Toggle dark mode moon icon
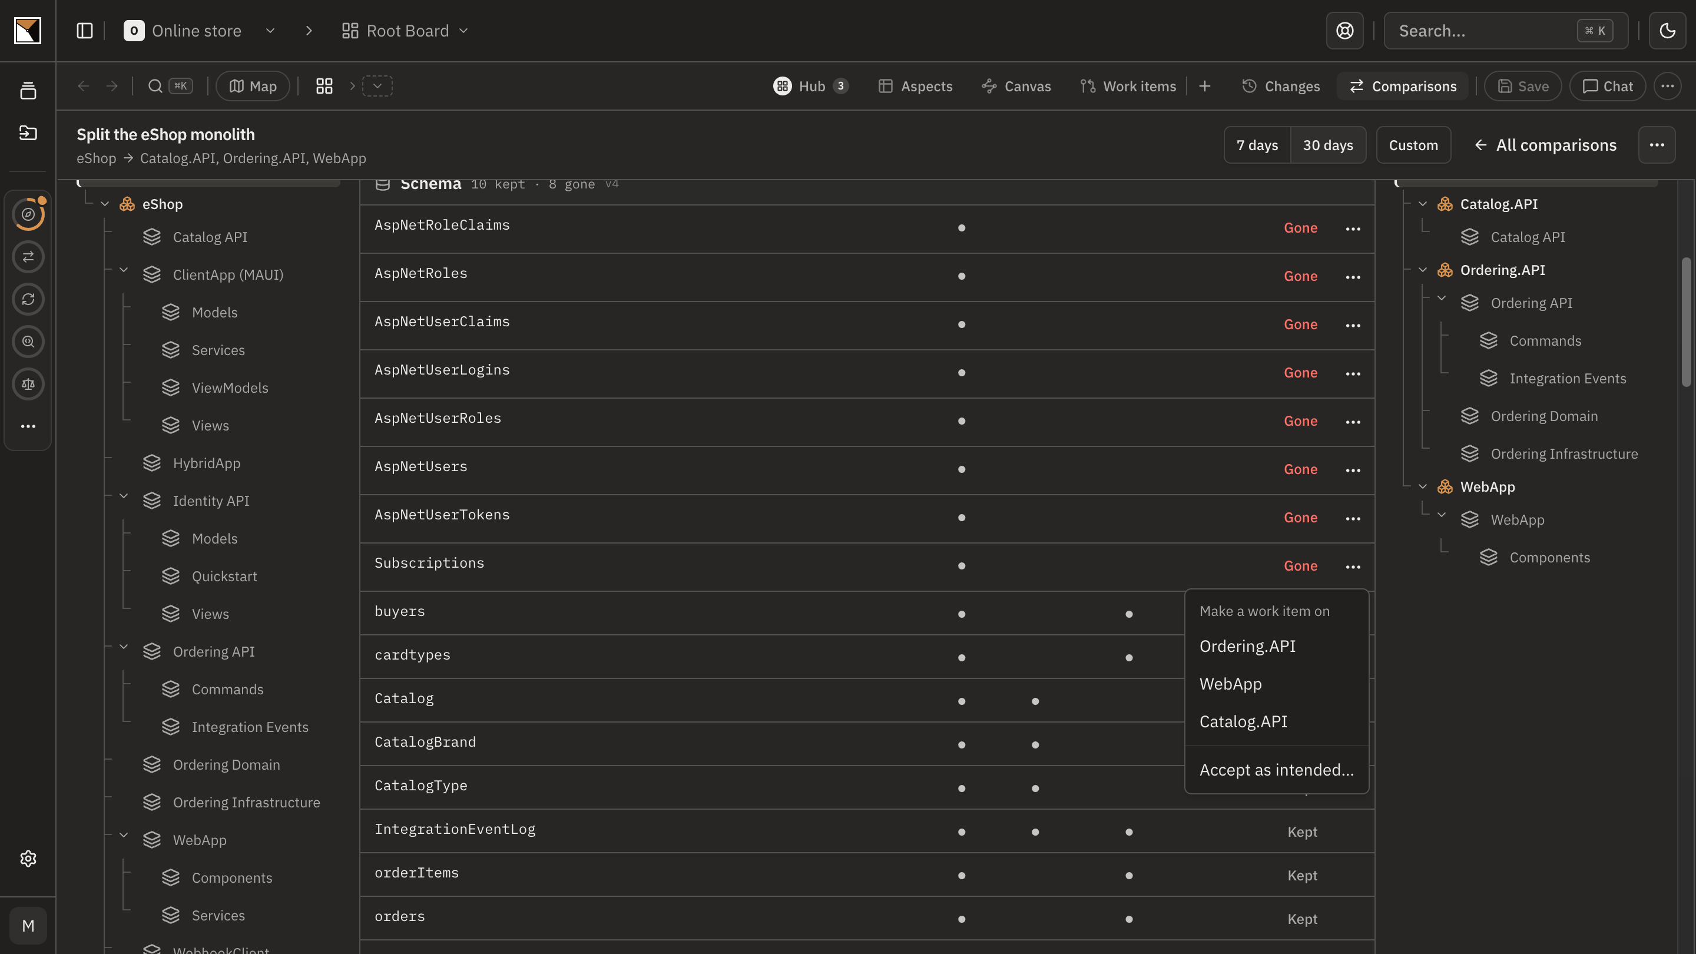This screenshot has width=1696, height=954. click(1667, 31)
